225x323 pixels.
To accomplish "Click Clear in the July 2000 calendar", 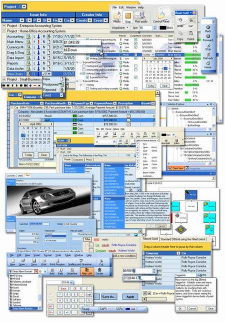I will (165, 86).
